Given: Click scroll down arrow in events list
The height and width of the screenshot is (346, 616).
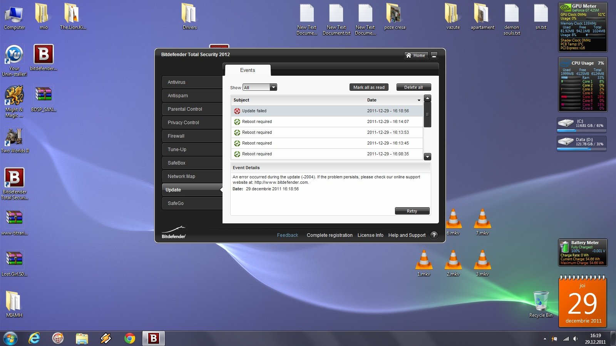Looking at the screenshot, I should 427,156.
